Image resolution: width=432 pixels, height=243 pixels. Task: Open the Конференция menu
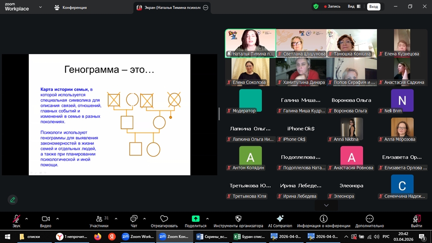[71, 8]
